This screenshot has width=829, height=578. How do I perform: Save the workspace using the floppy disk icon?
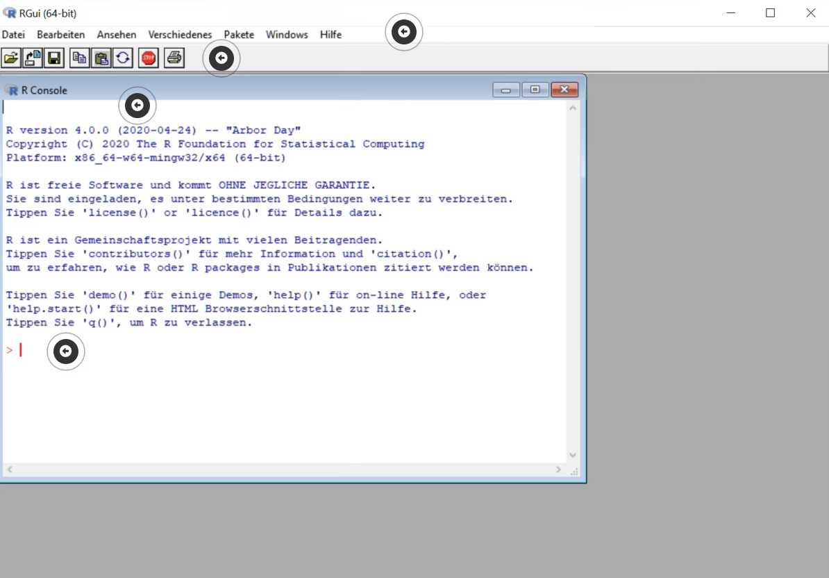54,58
